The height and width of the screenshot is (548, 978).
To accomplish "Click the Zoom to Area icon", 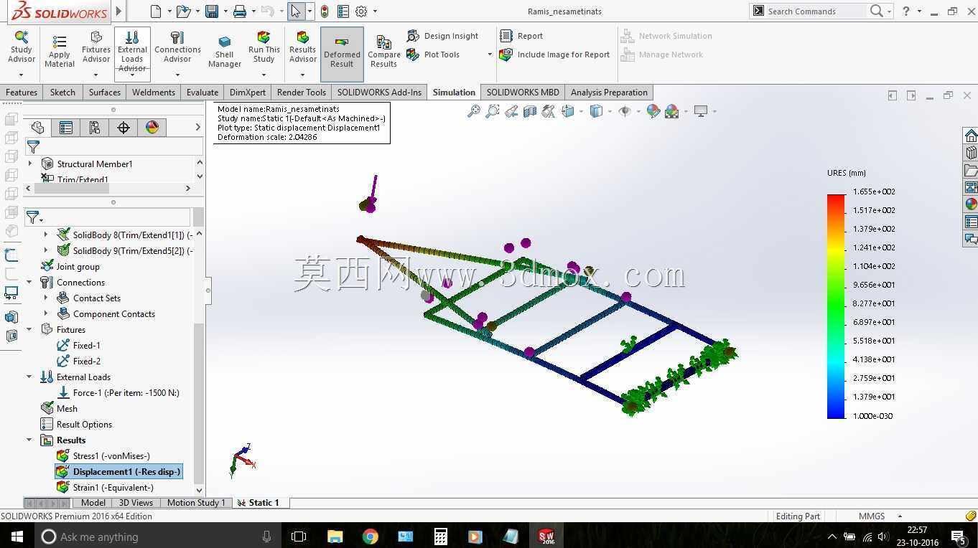I will [492, 111].
